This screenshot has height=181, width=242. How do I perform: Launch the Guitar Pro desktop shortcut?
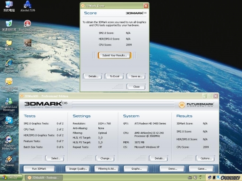(28, 45)
